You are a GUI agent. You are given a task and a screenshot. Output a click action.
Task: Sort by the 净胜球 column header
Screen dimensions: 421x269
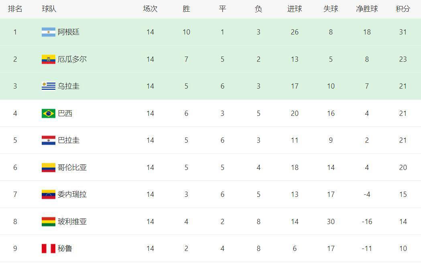[367, 9]
